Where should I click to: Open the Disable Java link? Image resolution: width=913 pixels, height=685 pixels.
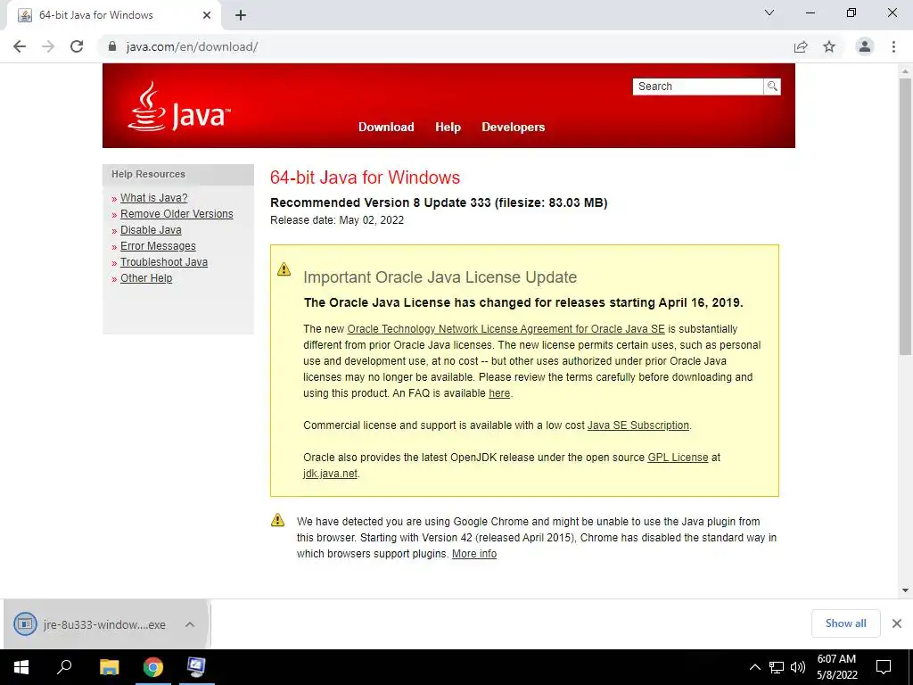click(x=151, y=230)
